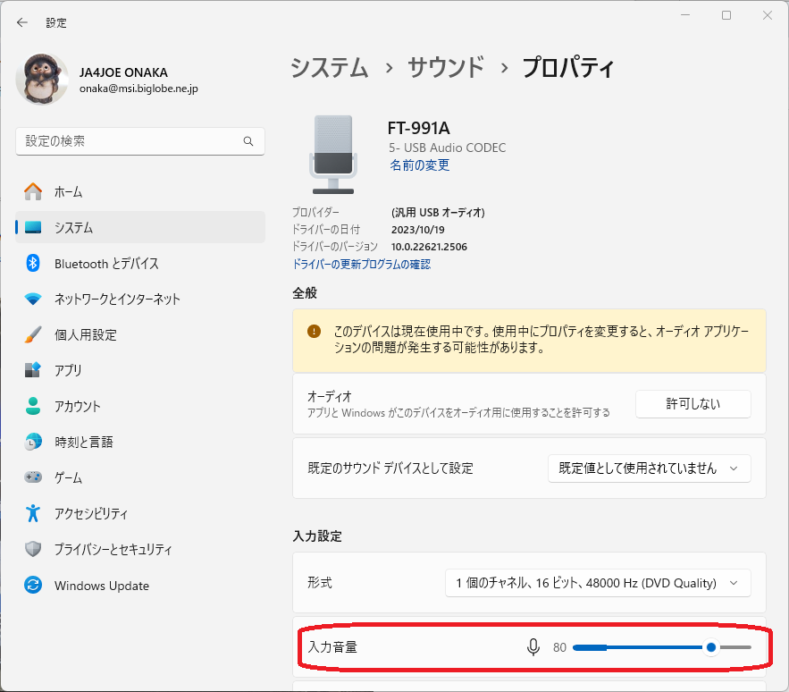The width and height of the screenshot is (789, 692).
Task: Click the Time and language globe icon
Action: (x=33, y=442)
